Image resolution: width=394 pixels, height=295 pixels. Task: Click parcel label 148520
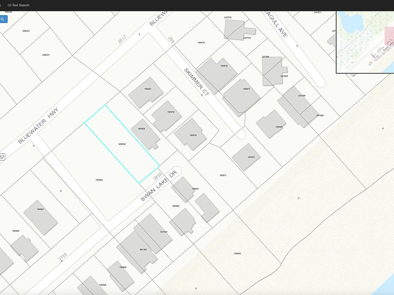(279, 127)
